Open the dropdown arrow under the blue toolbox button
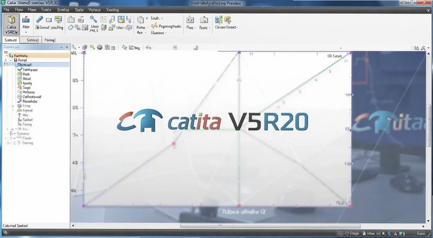Image resolution: width=433 pixels, height=238 pixels. [x=26, y=32]
